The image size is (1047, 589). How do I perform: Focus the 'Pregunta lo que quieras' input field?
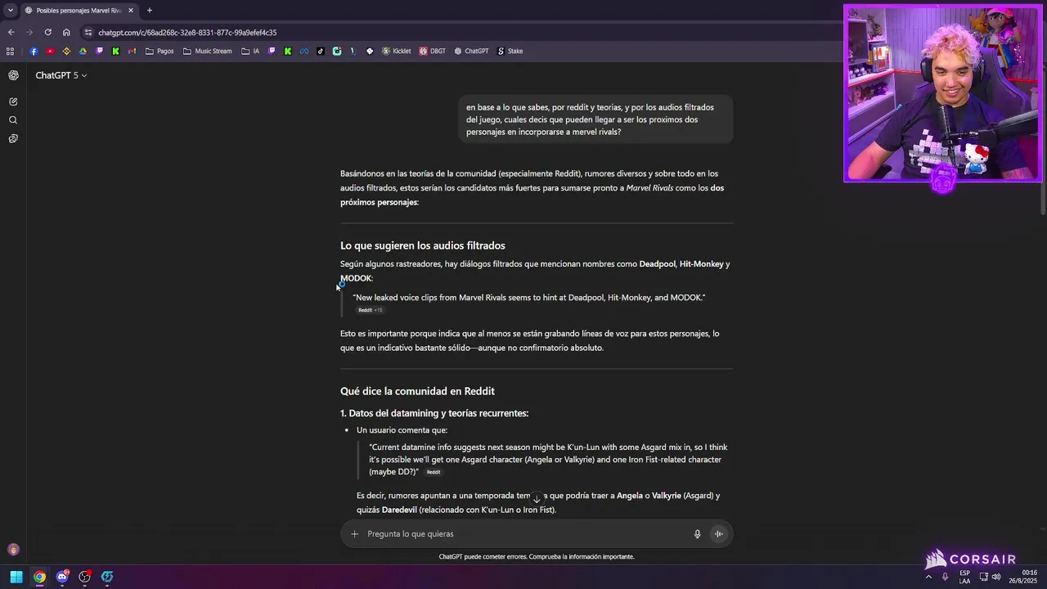point(523,534)
